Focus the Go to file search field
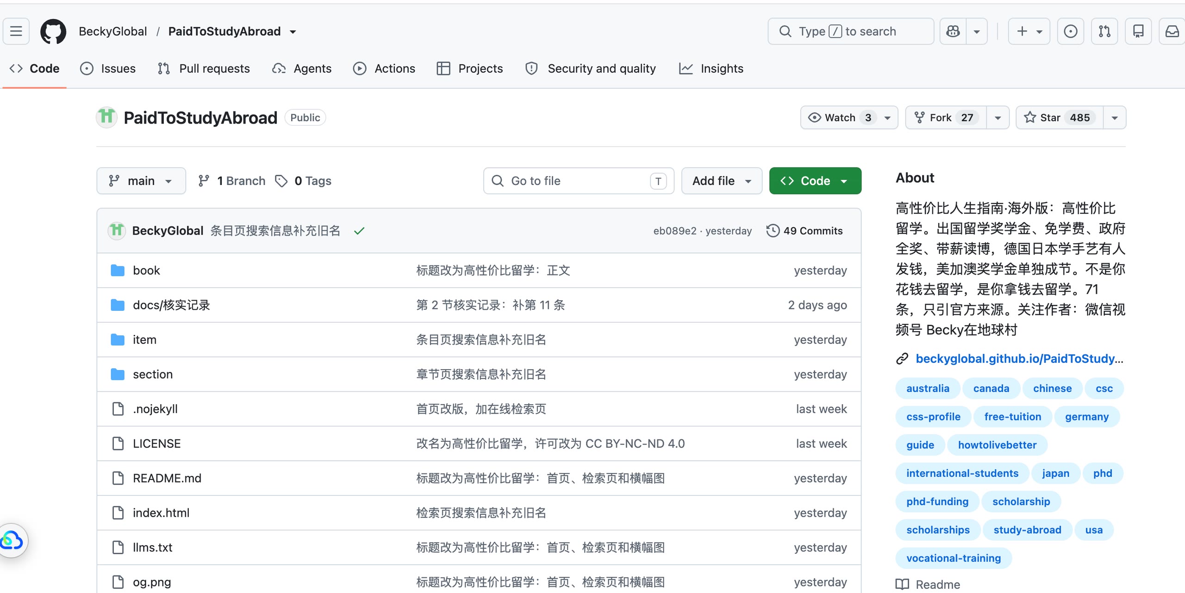 [x=579, y=181]
